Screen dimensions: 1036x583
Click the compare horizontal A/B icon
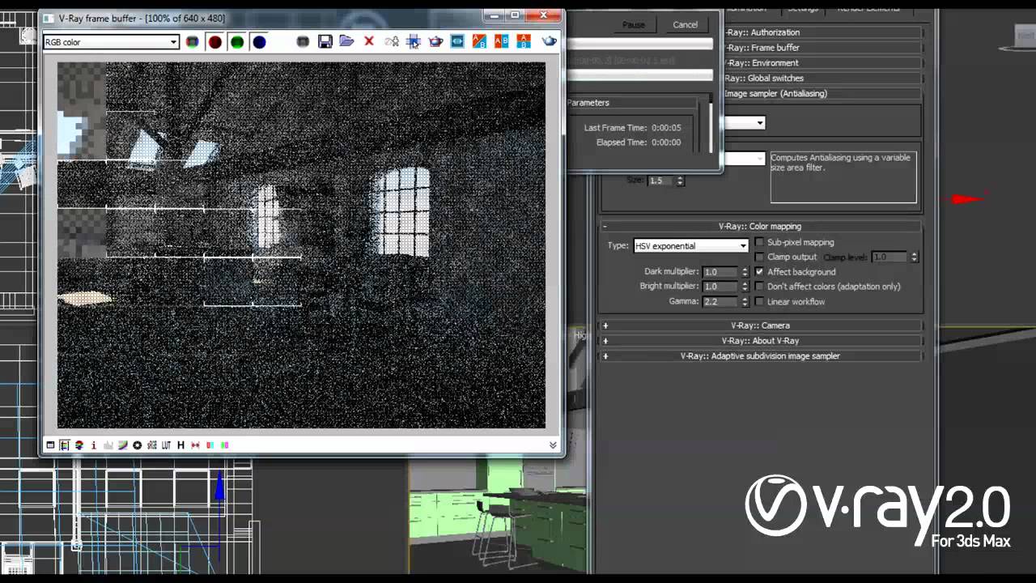click(x=501, y=41)
